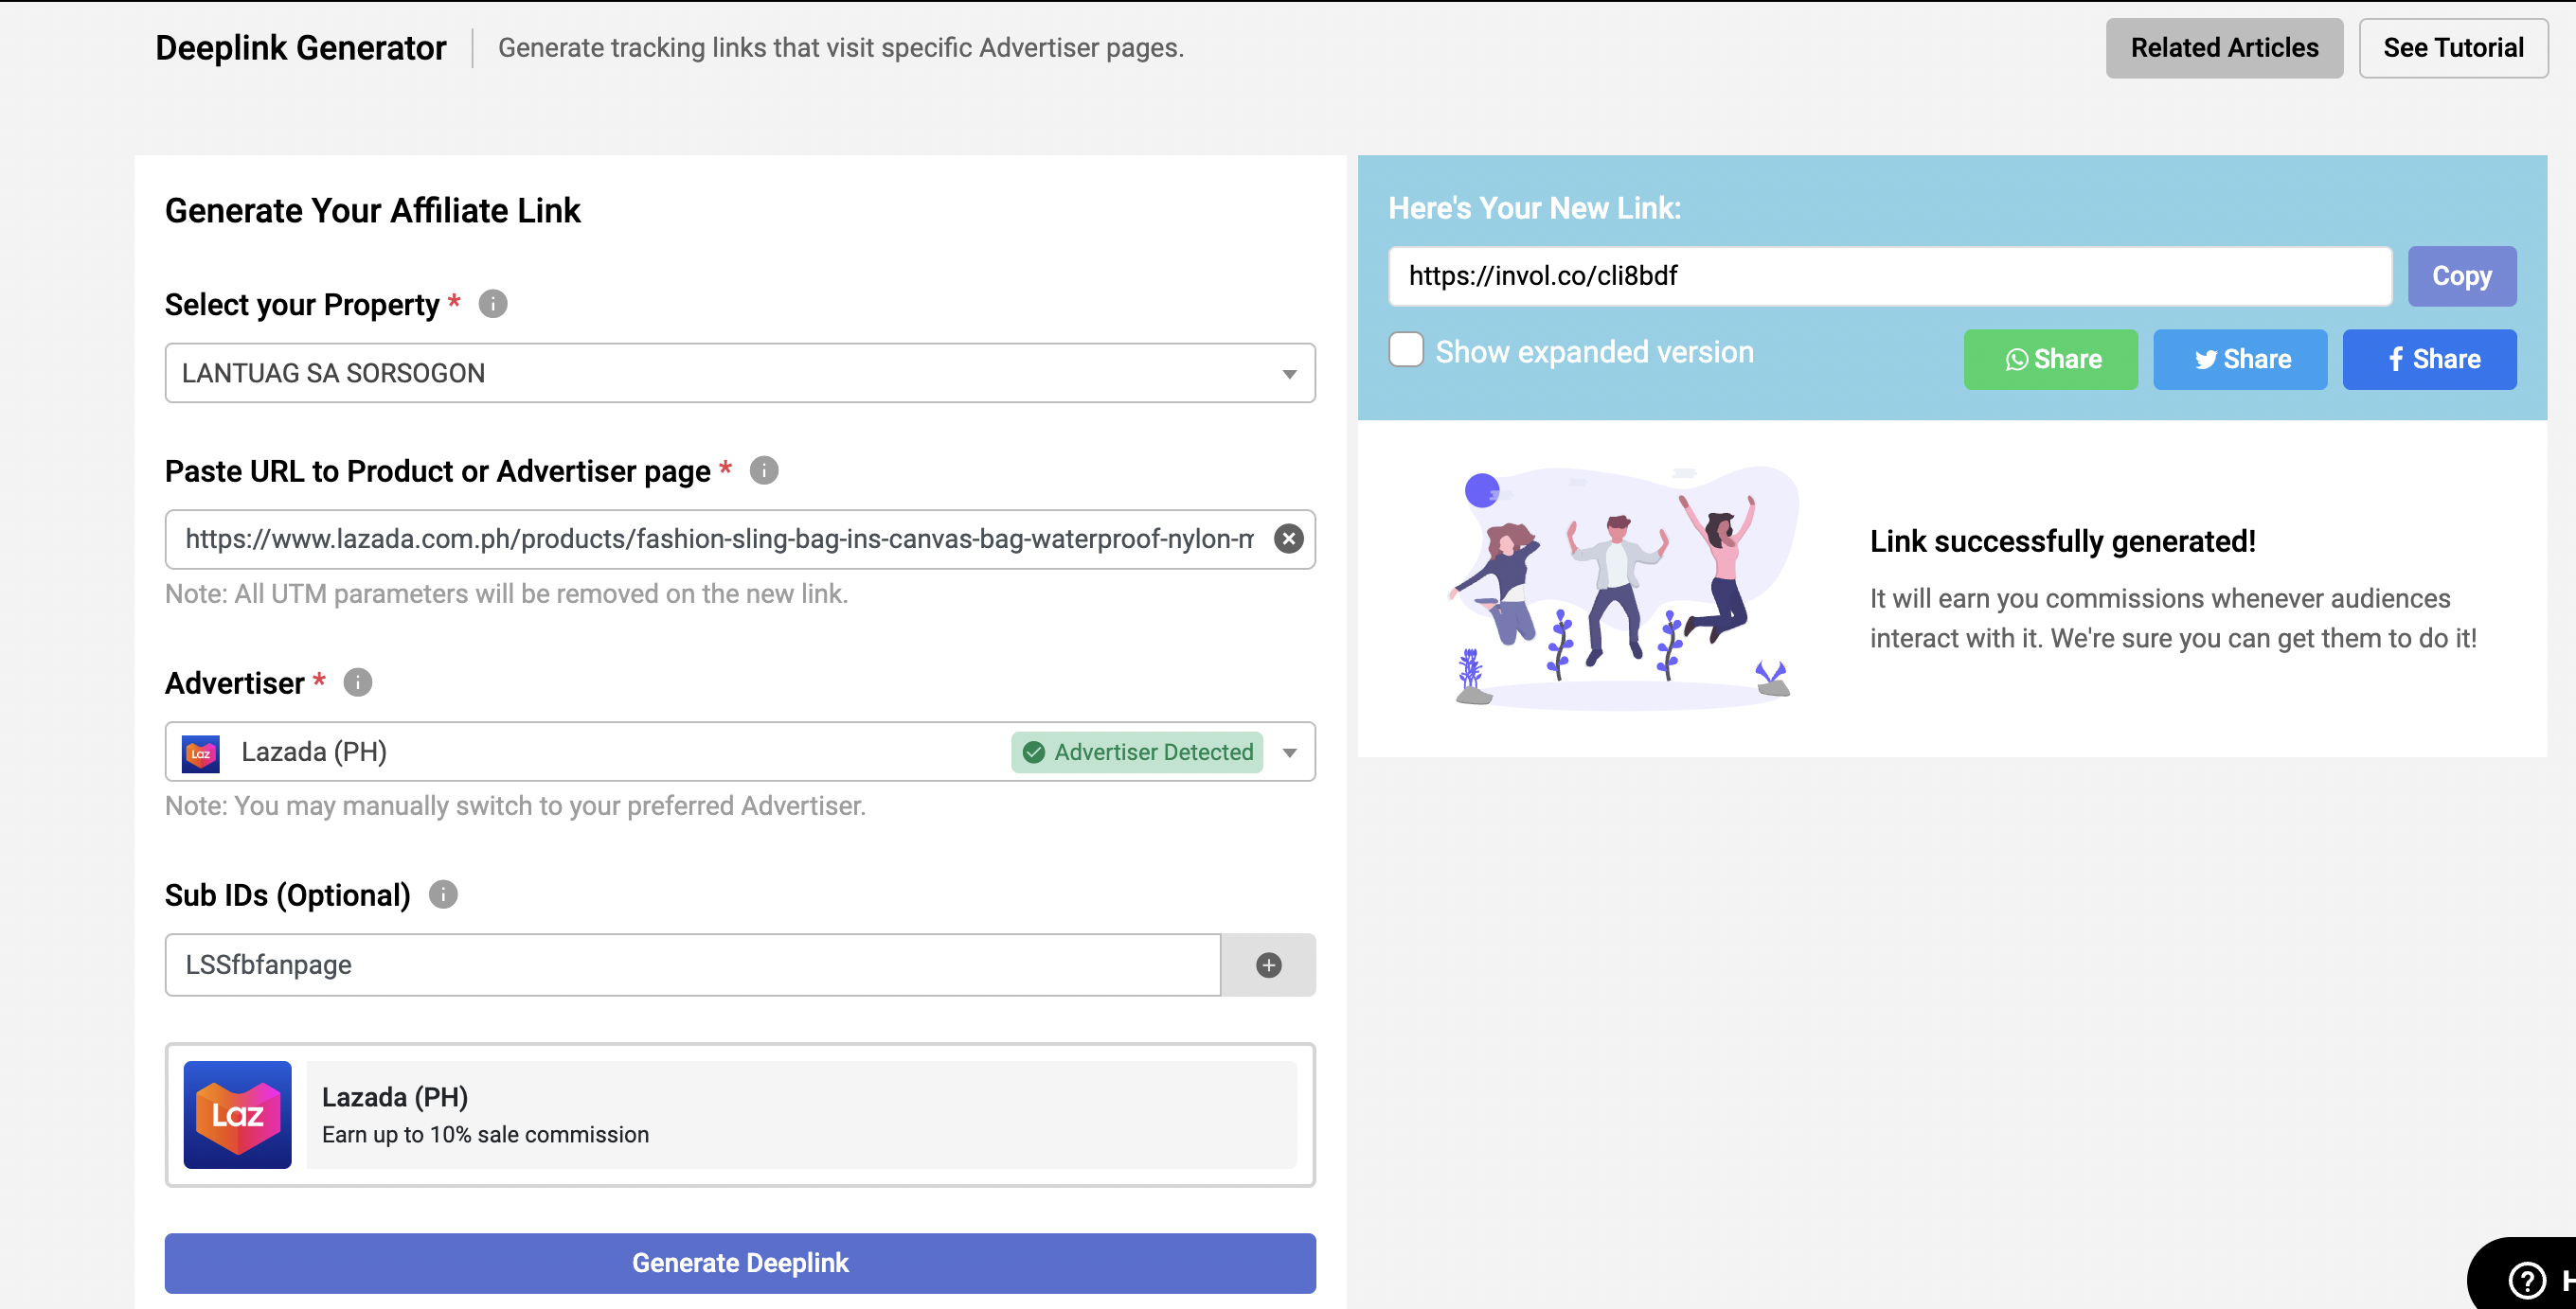This screenshot has height=1309, width=2576.
Task: Open the help widget icon
Action: (2527, 1280)
